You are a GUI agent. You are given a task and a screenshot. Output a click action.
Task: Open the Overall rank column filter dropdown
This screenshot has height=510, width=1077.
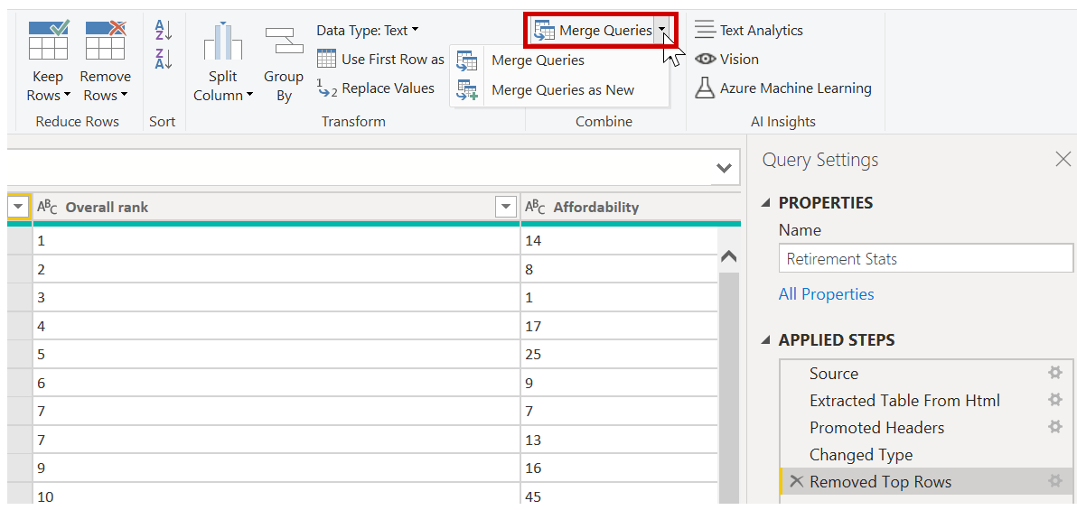coord(506,207)
